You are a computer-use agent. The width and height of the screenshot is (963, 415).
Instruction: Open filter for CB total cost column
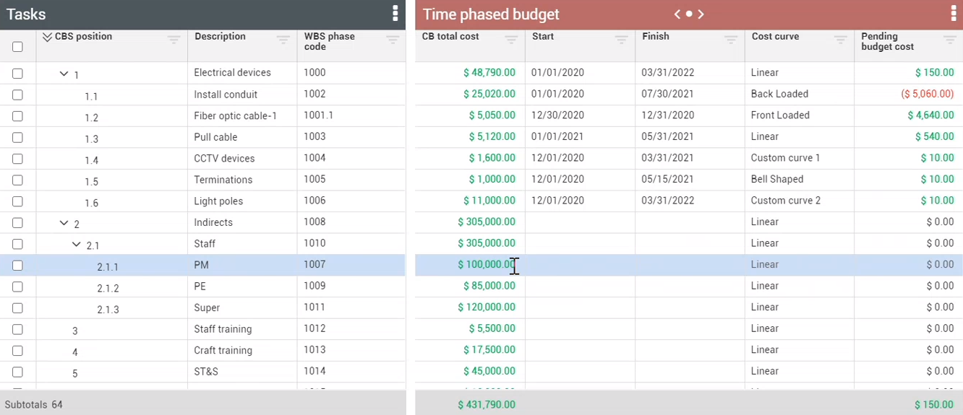[x=512, y=40]
